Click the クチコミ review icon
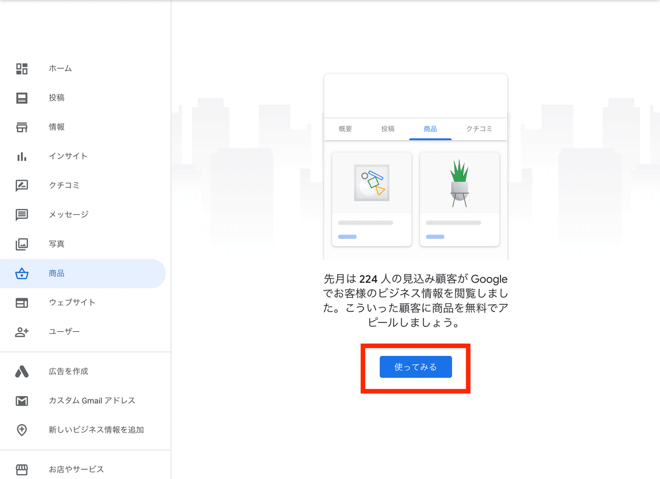 click(21, 186)
